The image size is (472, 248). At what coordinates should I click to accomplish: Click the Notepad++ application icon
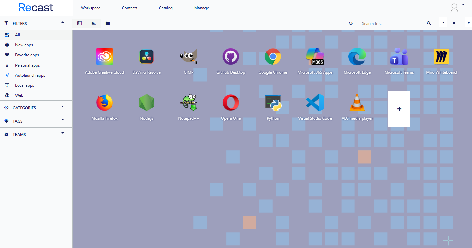coord(189,103)
